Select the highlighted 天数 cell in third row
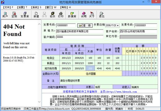 [x=90, y=68]
